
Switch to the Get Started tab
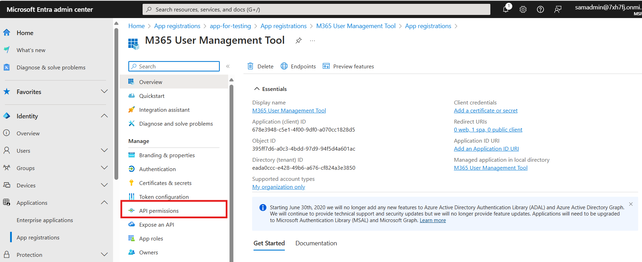269,243
